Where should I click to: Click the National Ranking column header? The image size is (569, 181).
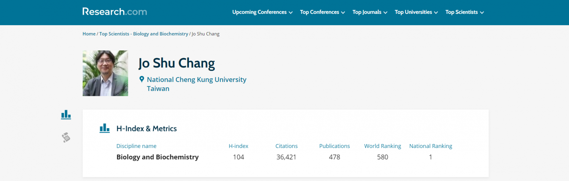[x=430, y=146]
